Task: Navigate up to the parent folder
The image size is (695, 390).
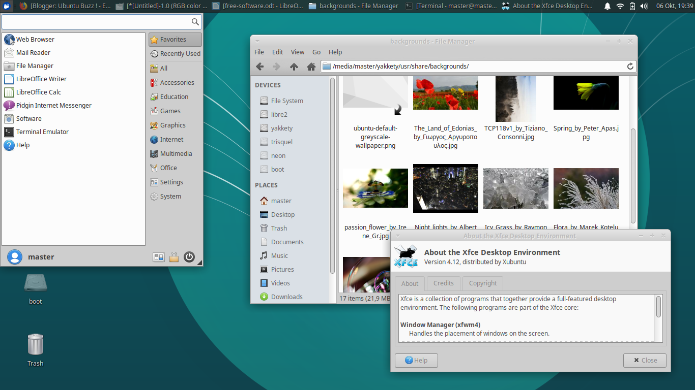Action: point(294,67)
